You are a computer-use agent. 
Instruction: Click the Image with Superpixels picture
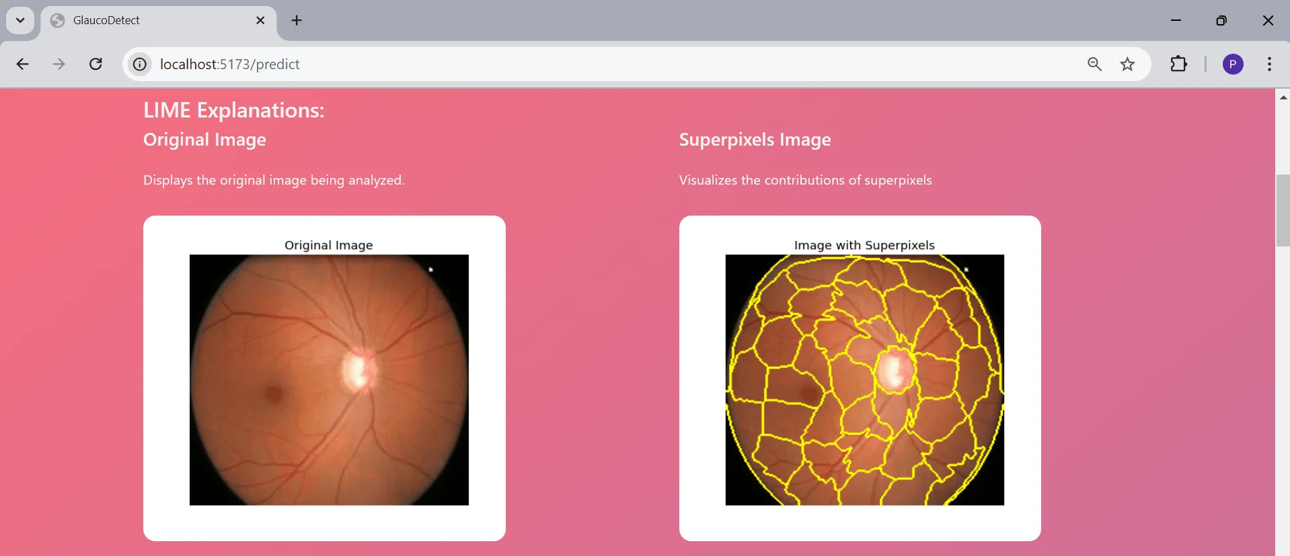pyautogui.click(x=864, y=379)
